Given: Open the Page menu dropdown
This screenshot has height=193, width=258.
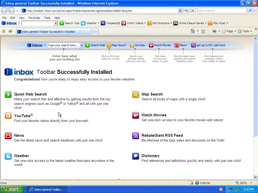Looking at the screenshot, I should click(235, 31).
